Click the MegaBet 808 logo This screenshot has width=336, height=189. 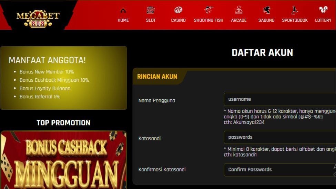pyautogui.click(x=38, y=18)
